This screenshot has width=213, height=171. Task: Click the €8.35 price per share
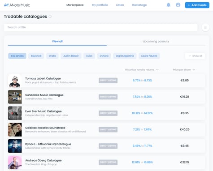pos(185,113)
